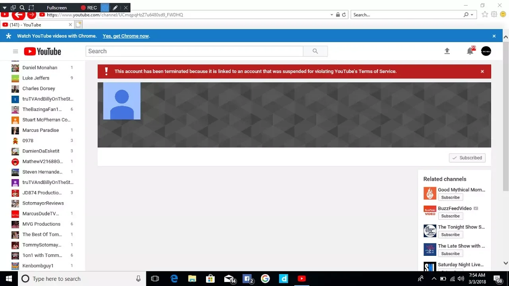Open browser favorites star

pos(485,14)
